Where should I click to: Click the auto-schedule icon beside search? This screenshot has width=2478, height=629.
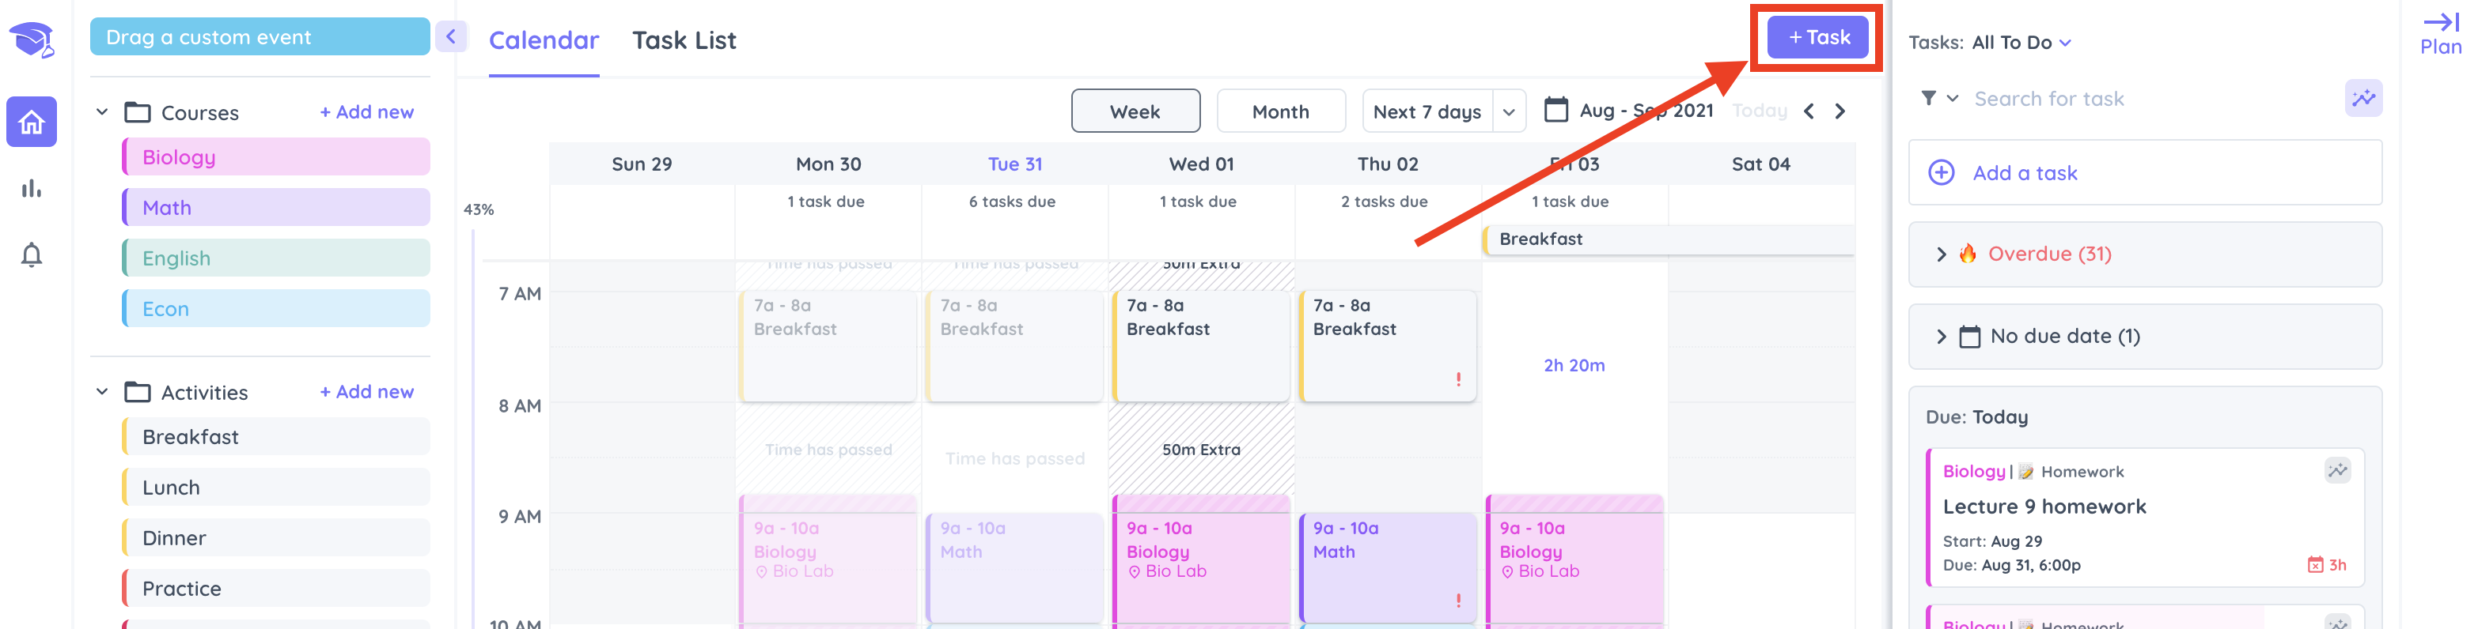[x=2362, y=98]
